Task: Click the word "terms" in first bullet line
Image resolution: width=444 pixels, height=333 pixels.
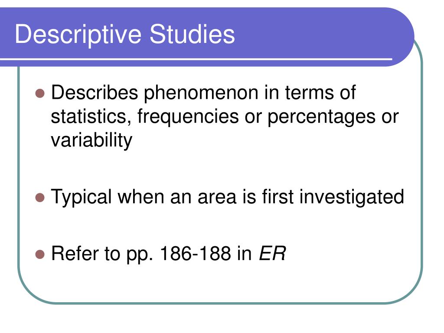Action: [x=309, y=93]
